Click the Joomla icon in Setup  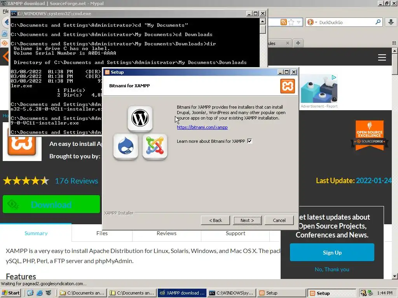(155, 146)
